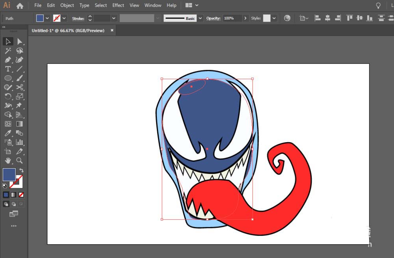The width and height of the screenshot is (394, 258).
Task: Select the Type tool
Action: pos(8,69)
